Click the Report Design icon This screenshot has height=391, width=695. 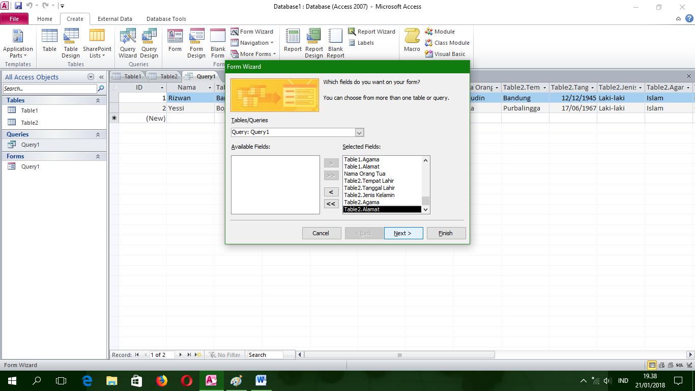[313, 43]
